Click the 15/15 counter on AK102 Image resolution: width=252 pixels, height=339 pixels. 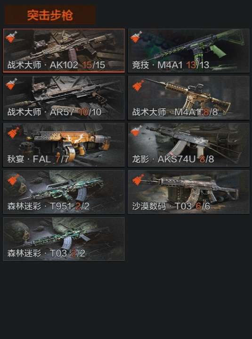tap(94, 65)
